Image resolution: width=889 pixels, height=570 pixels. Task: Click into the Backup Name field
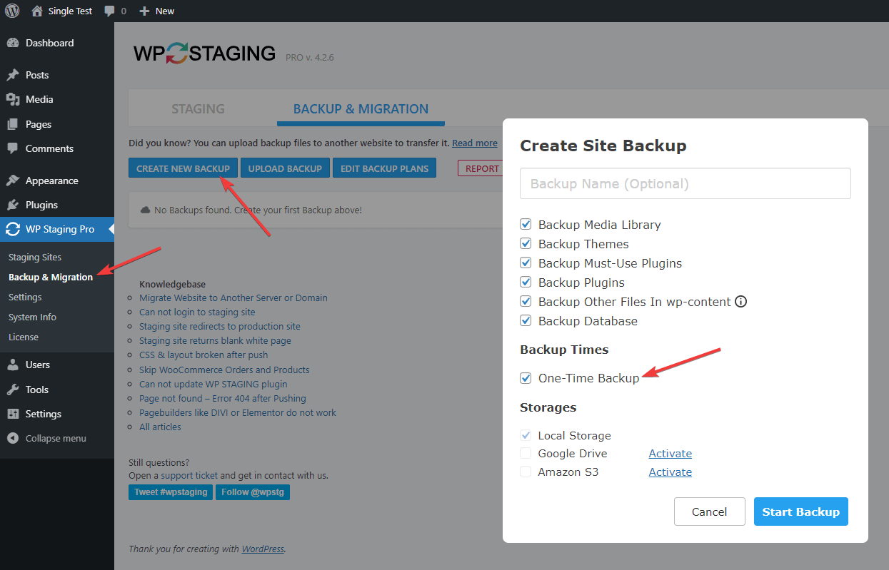685,183
